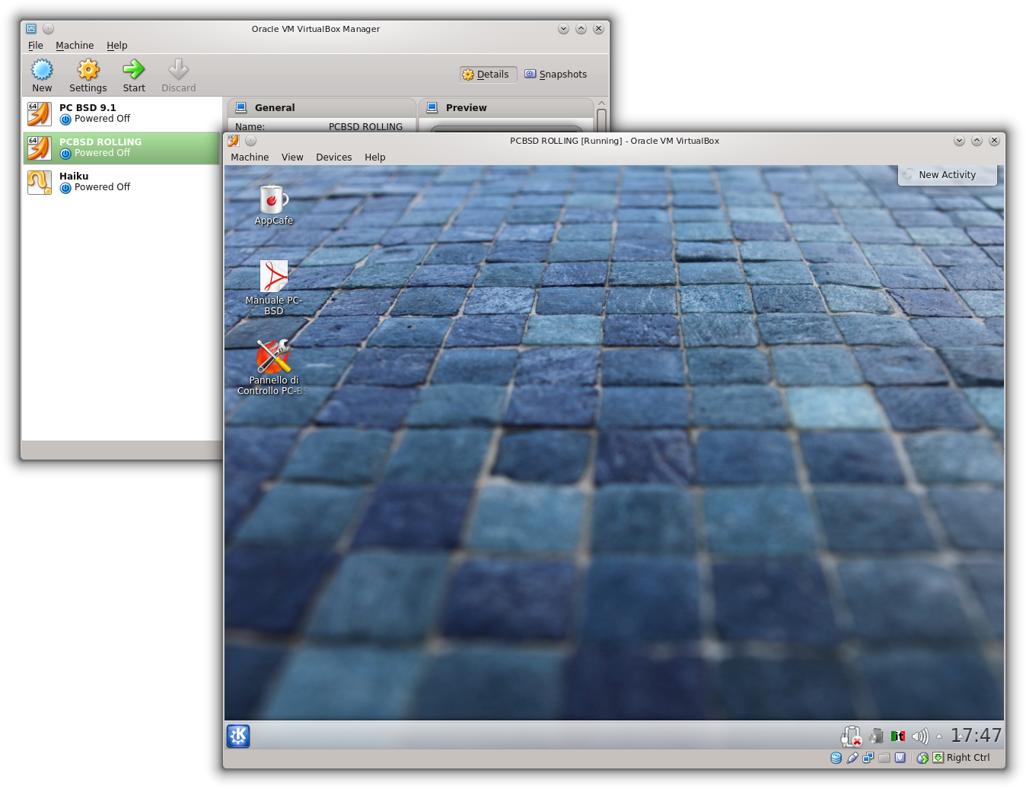The height and width of the screenshot is (789, 1026).
Task: Open the Devices menu in VM window
Action: pyautogui.click(x=333, y=157)
